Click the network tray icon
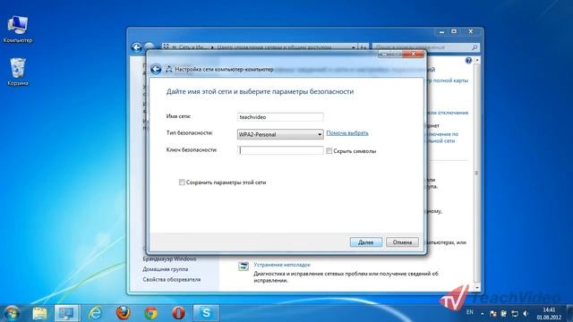The image size is (573, 322). [x=515, y=313]
